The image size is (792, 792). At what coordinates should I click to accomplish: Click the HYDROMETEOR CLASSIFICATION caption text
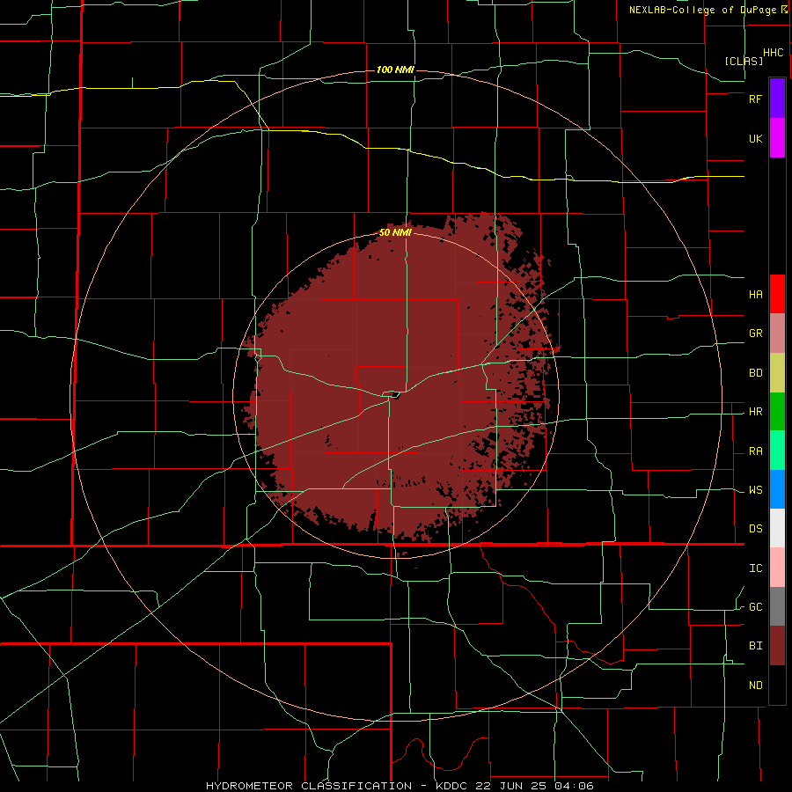coord(309,786)
